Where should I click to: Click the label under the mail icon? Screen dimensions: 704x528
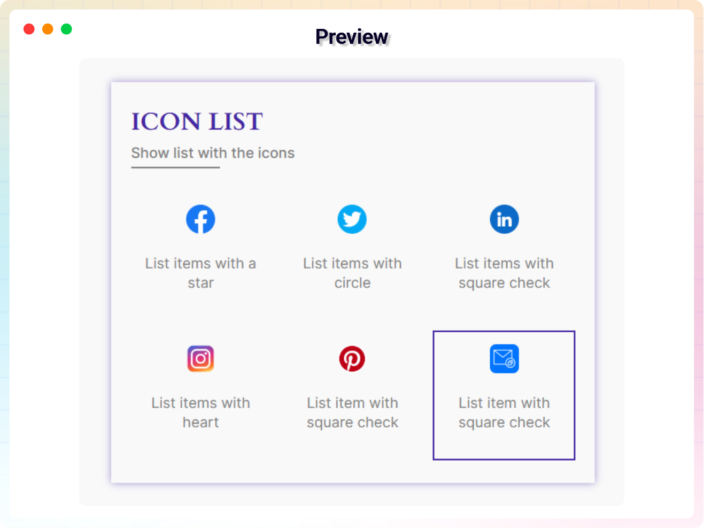(504, 412)
